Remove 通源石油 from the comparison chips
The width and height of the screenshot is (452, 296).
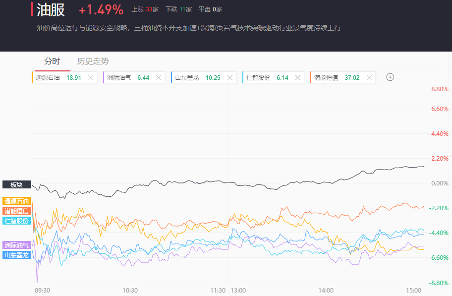pos(91,78)
